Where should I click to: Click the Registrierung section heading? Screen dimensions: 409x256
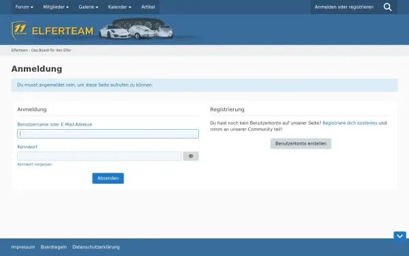click(227, 109)
